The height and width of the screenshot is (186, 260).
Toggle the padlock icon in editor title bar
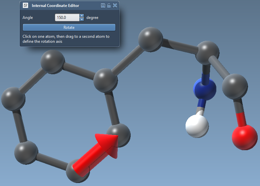[x=109, y=6]
